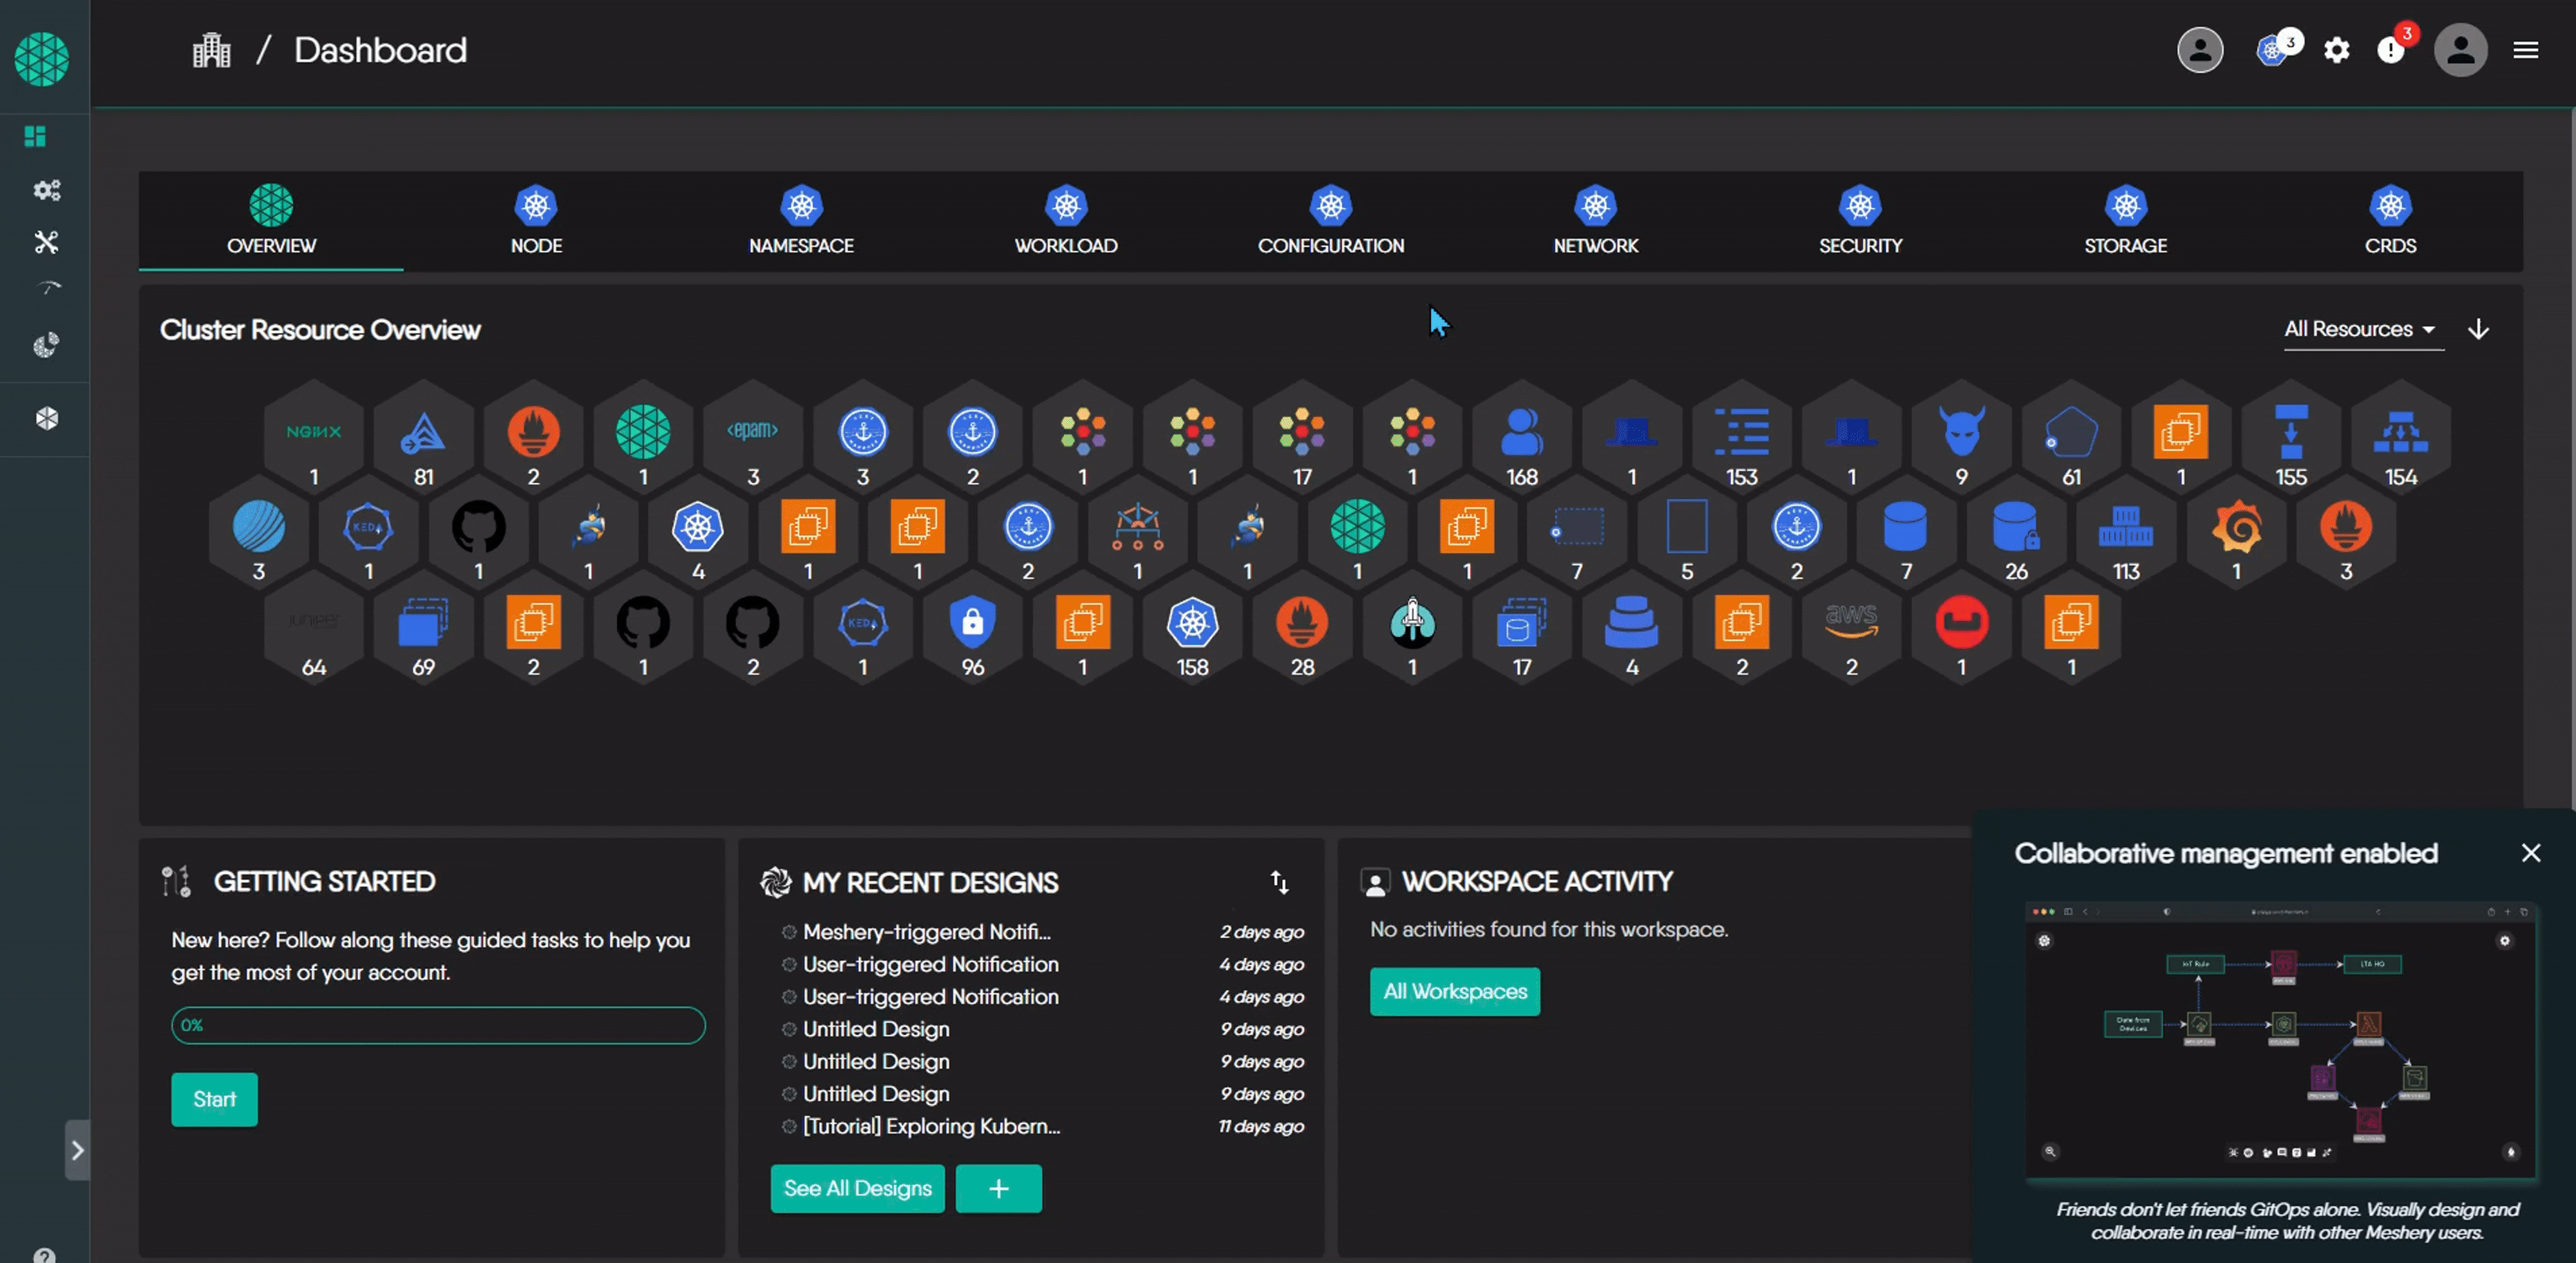Screen dimensions: 2576x1263
Task: Click the See All Designs button
Action: click(x=857, y=1188)
